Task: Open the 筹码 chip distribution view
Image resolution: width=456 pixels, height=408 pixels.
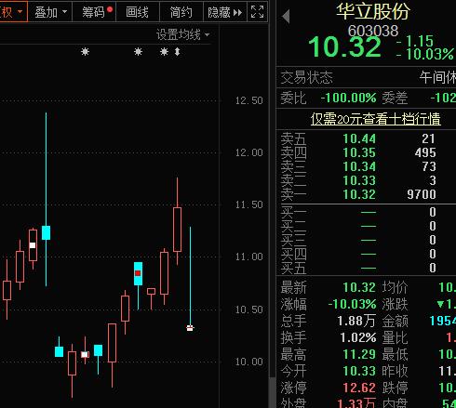Action: pyautogui.click(x=94, y=12)
